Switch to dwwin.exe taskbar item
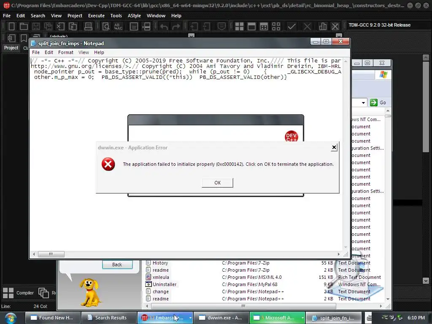The width and height of the screenshot is (432, 324). [x=221, y=318]
